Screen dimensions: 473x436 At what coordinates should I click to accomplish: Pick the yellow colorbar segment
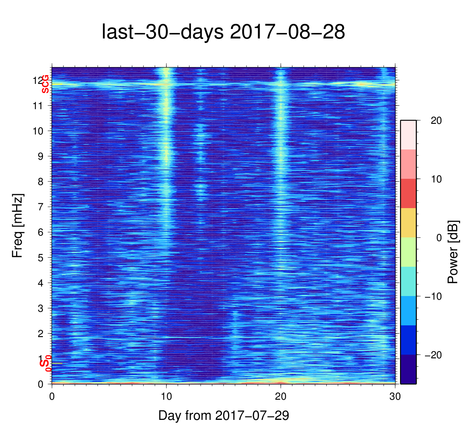(408, 223)
